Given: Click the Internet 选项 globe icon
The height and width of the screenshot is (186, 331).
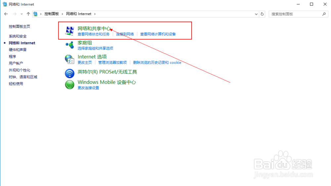Looking at the screenshot, I should (70, 59).
